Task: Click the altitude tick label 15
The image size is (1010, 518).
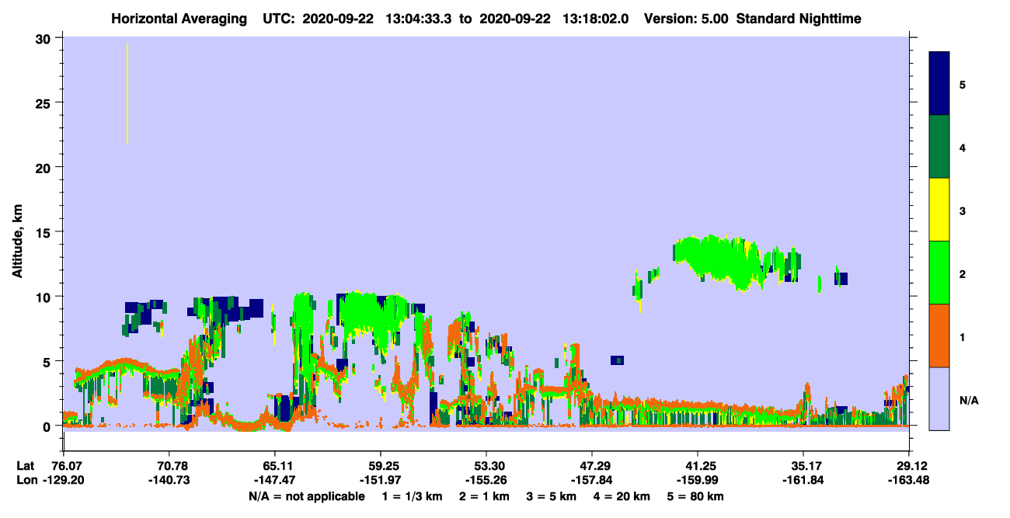Action: tap(44, 232)
